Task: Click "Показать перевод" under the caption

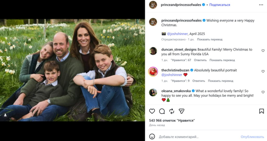Action: click(210, 39)
